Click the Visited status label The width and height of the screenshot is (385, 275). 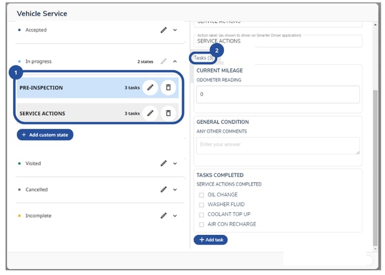(x=33, y=163)
